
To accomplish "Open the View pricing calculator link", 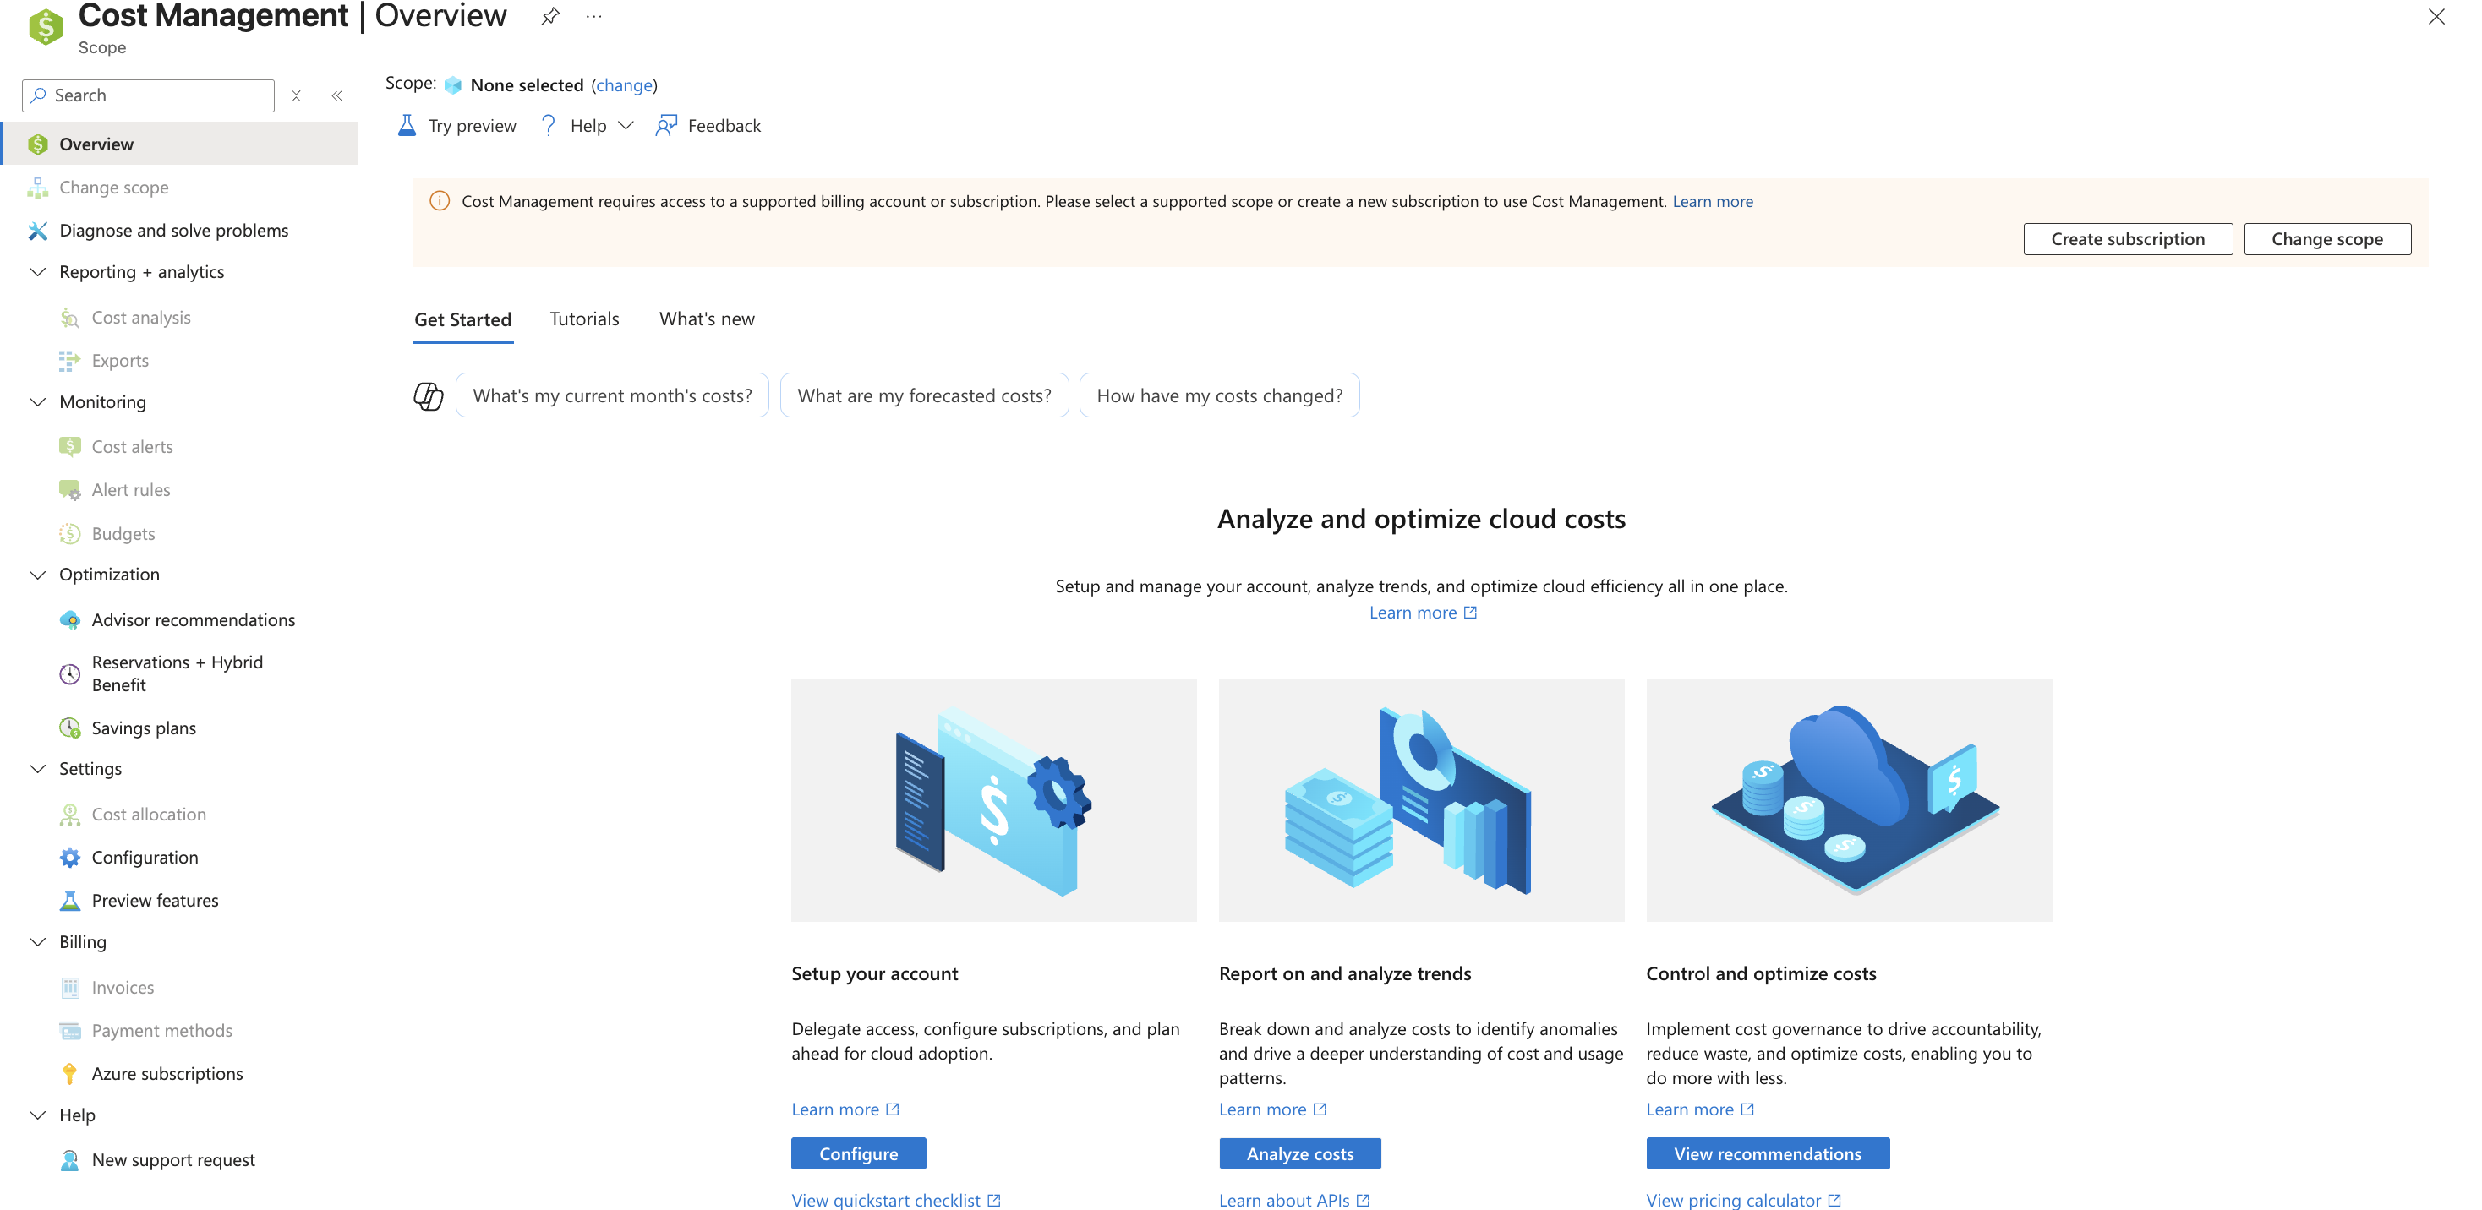I will [x=1743, y=1199].
